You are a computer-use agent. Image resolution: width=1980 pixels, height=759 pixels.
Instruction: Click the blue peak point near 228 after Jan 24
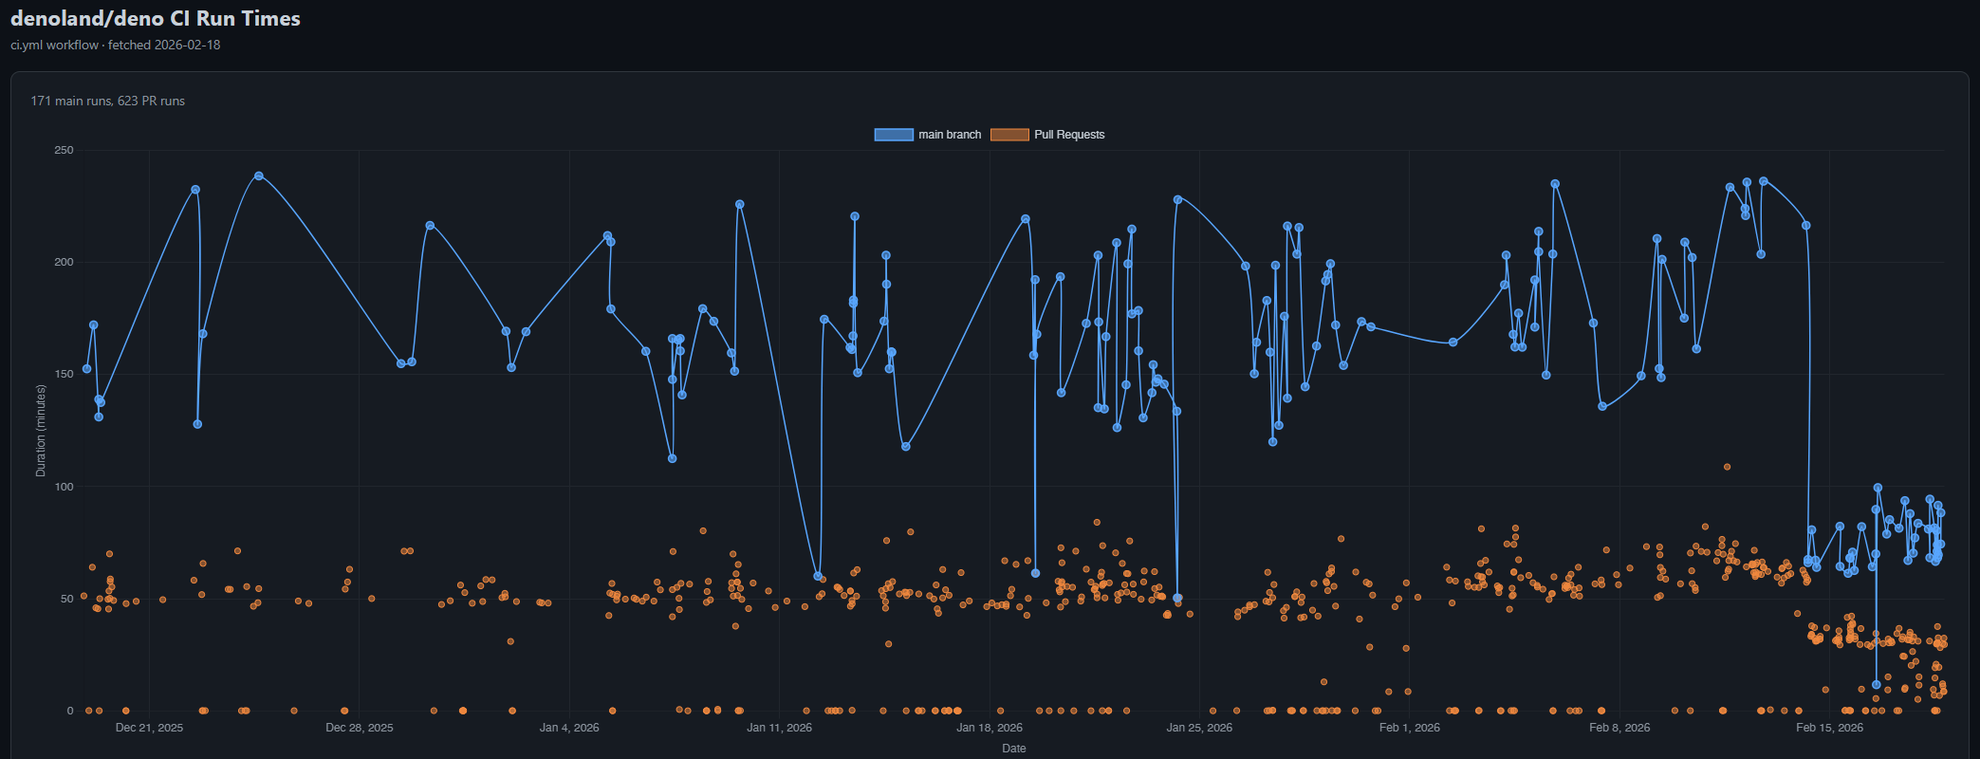pos(1177,199)
